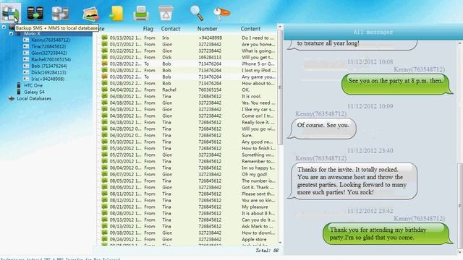Sort by the Contact column header
Screen dimensions: 463x260
tap(171, 29)
